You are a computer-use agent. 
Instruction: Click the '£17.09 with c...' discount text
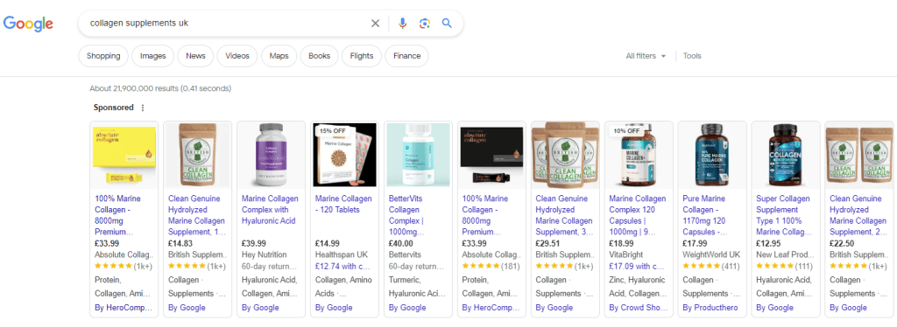point(637,266)
